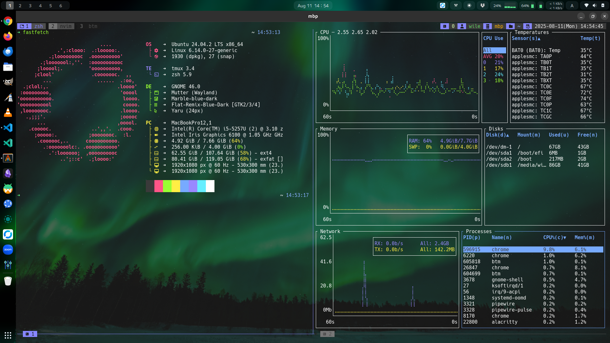
Task: Open Thunderbird mail from the dock
Action: [8, 51]
